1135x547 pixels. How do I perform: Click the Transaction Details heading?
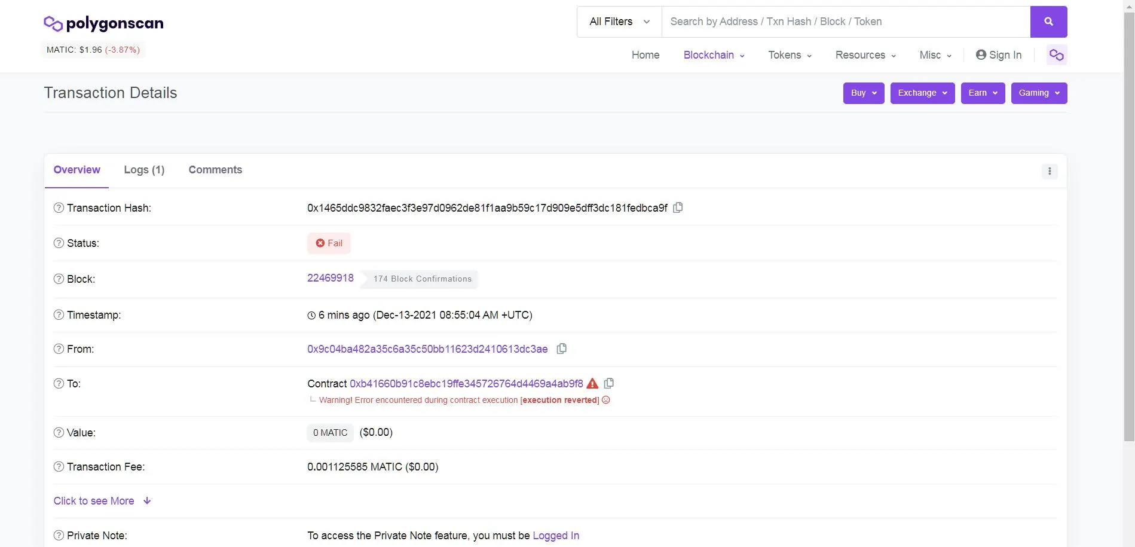tap(111, 93)
